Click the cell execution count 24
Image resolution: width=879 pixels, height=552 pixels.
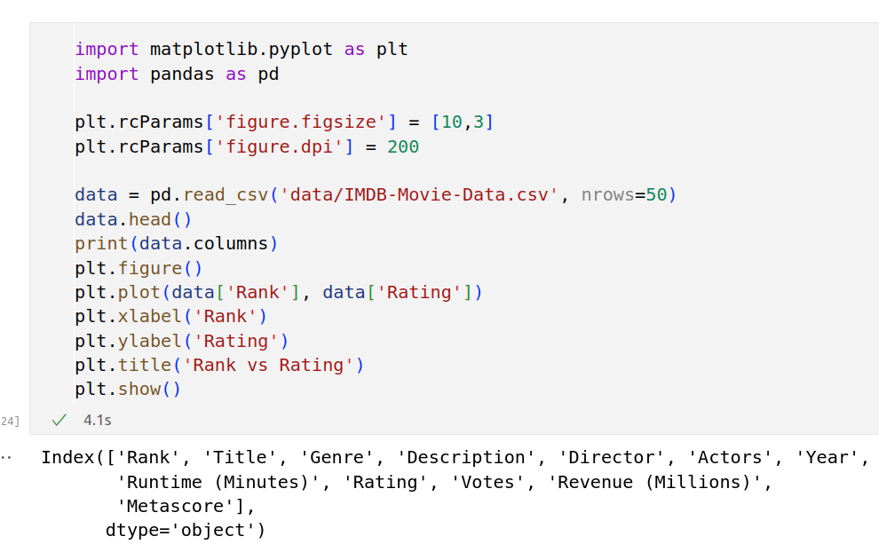(11, 420)
